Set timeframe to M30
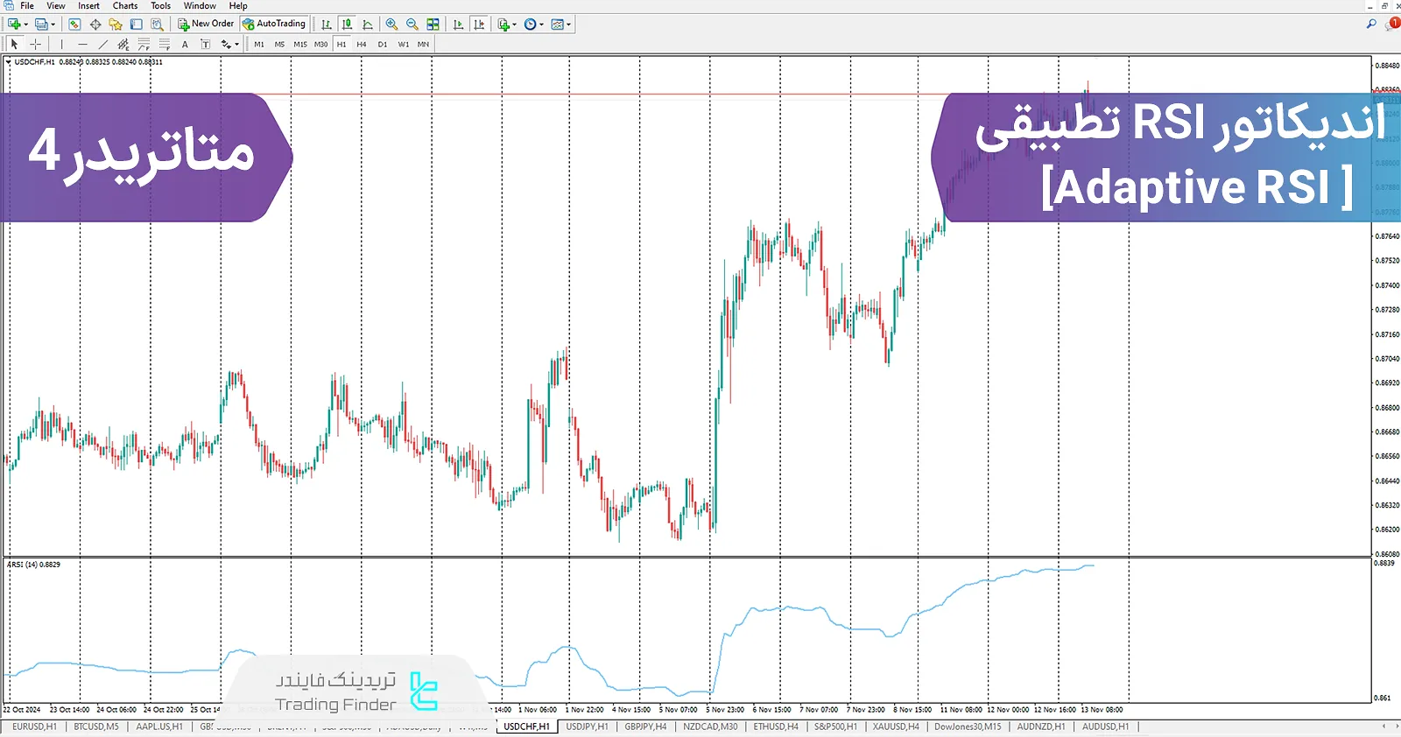This screenshot has height=737, width=1401. click(x=321, y=44)
